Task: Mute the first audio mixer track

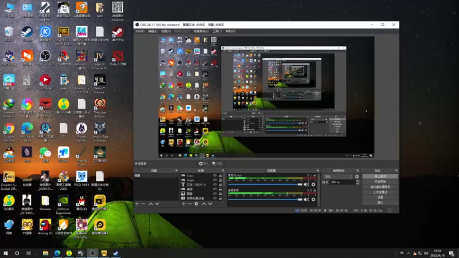Action: 306,184
